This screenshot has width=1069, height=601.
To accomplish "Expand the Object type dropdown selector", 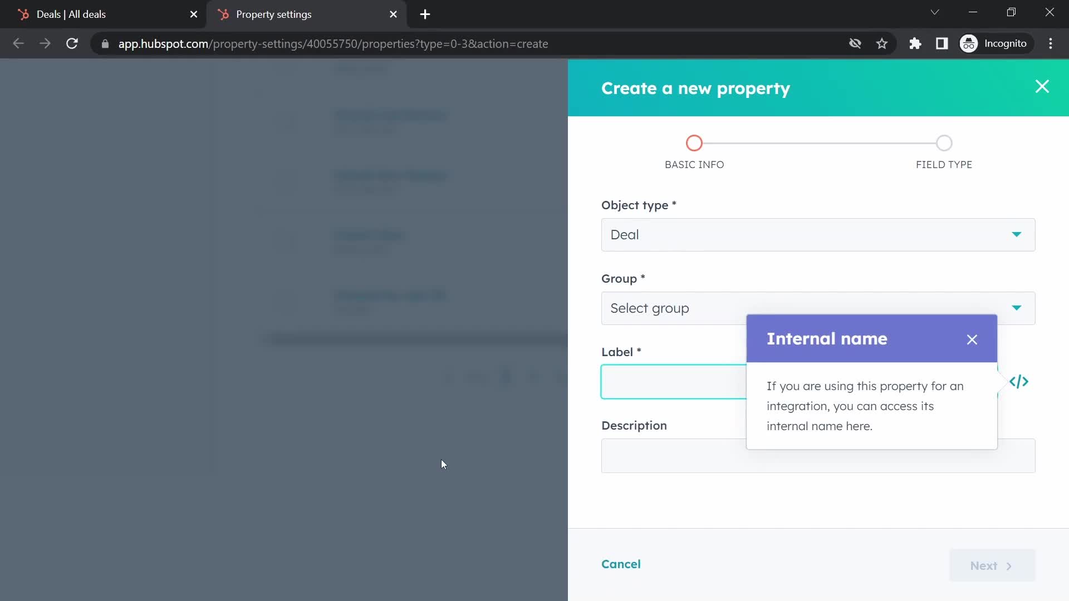I will click(817, 234).
